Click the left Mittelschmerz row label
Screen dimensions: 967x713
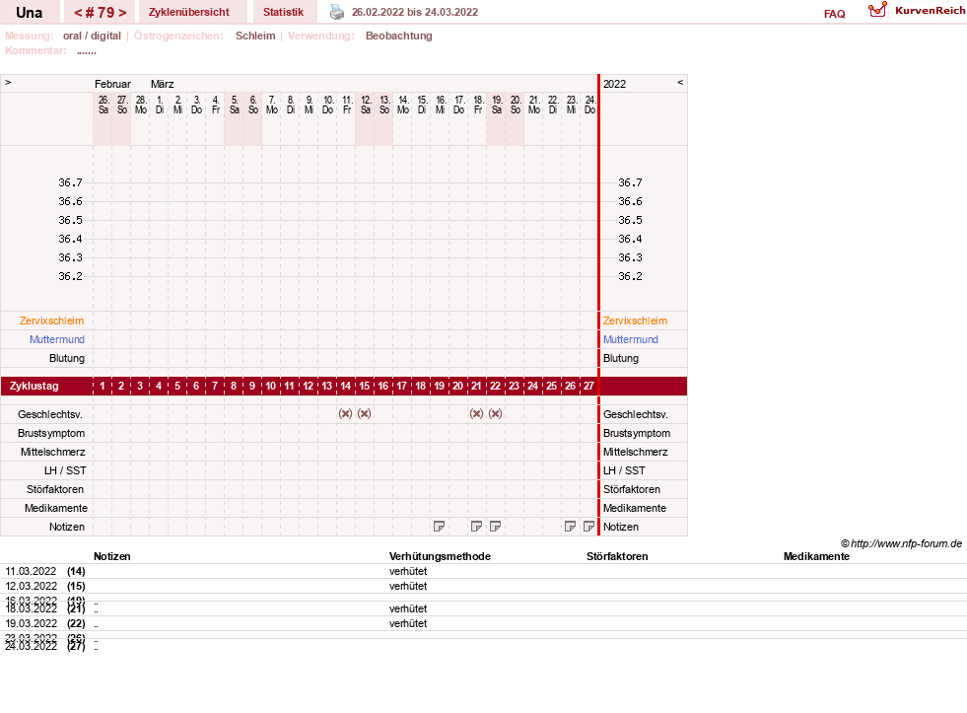pos(53,452)
